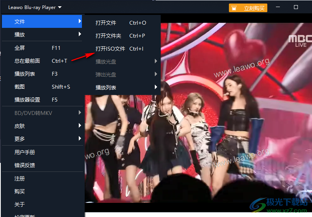Screen dimensions: 312x217
Task: Expand the 皮肤 submenu arrow
Action: pos(80,125)
